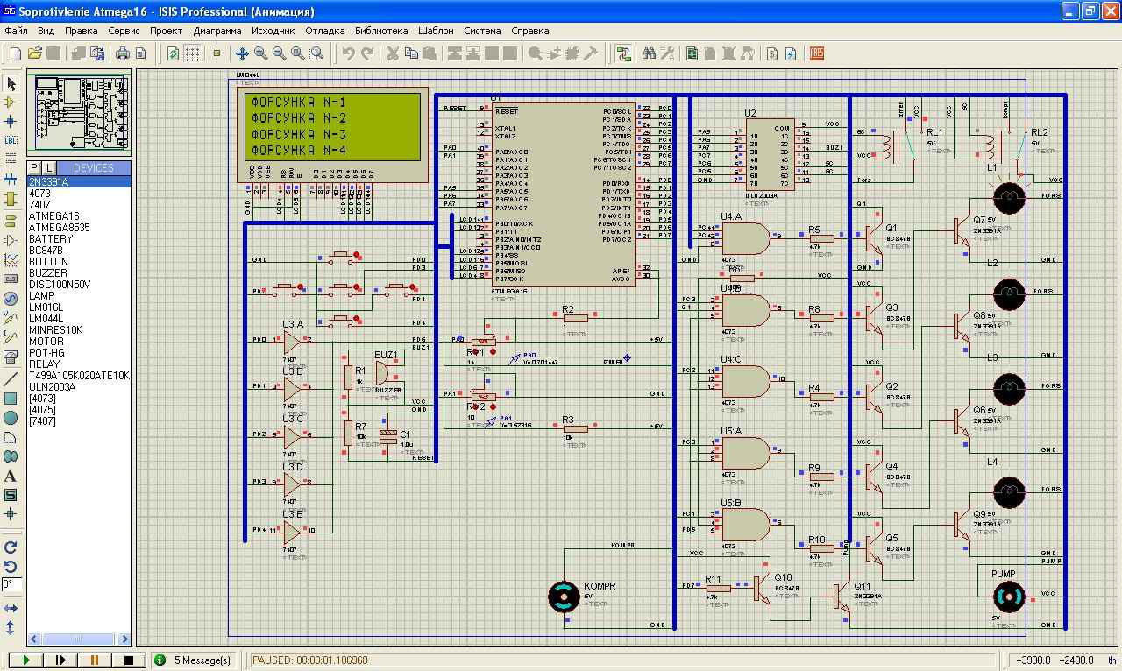Open the Вид menu
1122x671 pixels.
(x=46, y=30)
